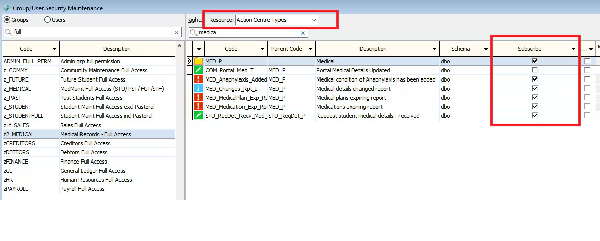
Task: Check Subscribe for Portal Medical Details Updated
Action: pos(535,70)
